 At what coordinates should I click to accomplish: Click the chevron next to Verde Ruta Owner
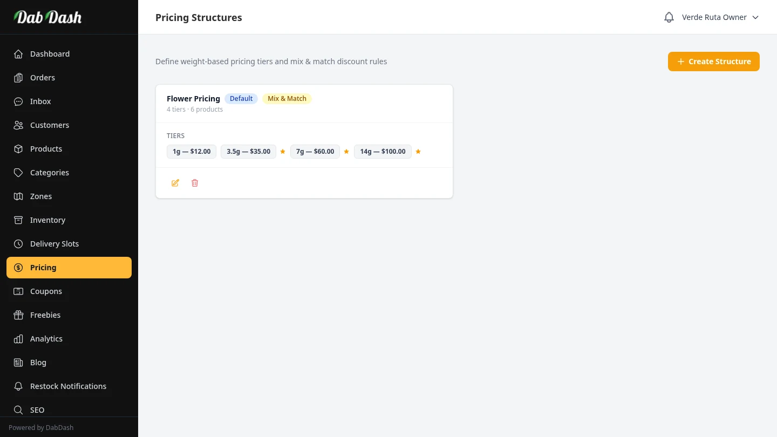755,17
